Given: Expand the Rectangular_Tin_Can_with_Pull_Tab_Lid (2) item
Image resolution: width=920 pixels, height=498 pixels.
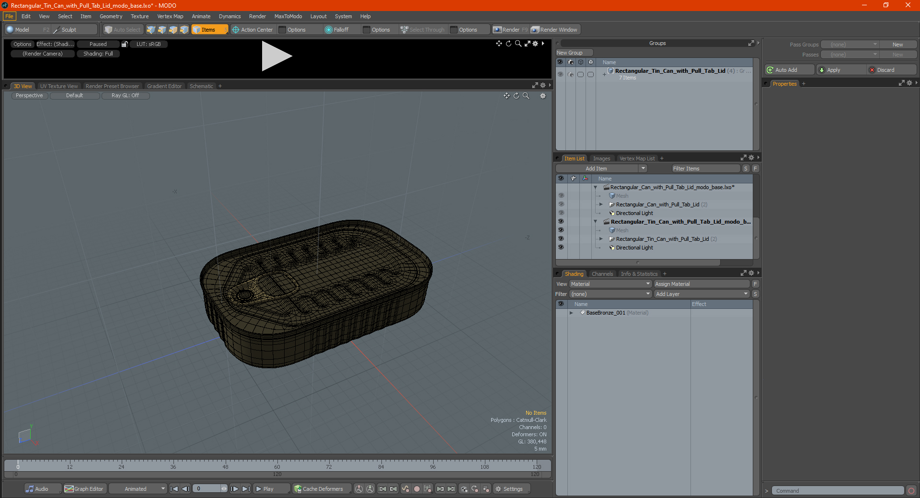Looking at the screenshot, I should (601, 239).
